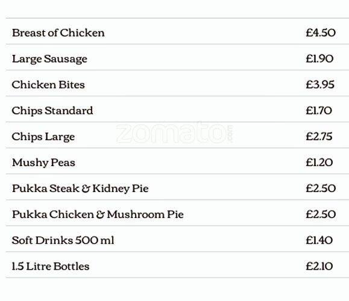349x301 pixels.
Task: Select Soft Drinks 500 ml item
Action: [63, 240]
